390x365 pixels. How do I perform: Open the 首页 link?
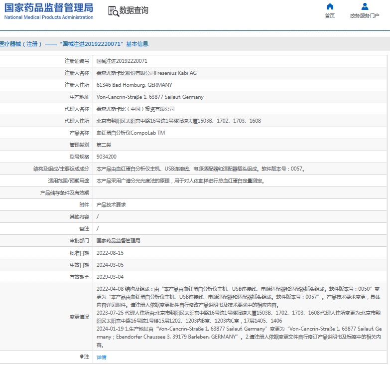coord(330,15)
